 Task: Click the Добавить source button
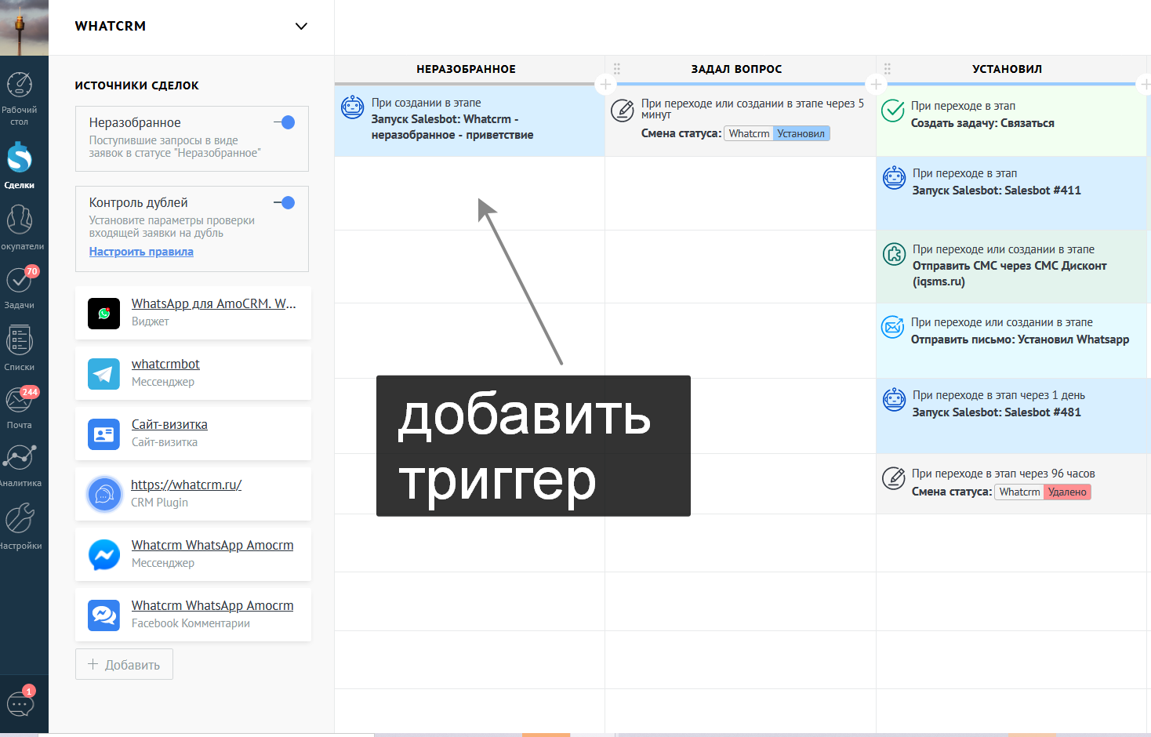[x=124, y=664]
